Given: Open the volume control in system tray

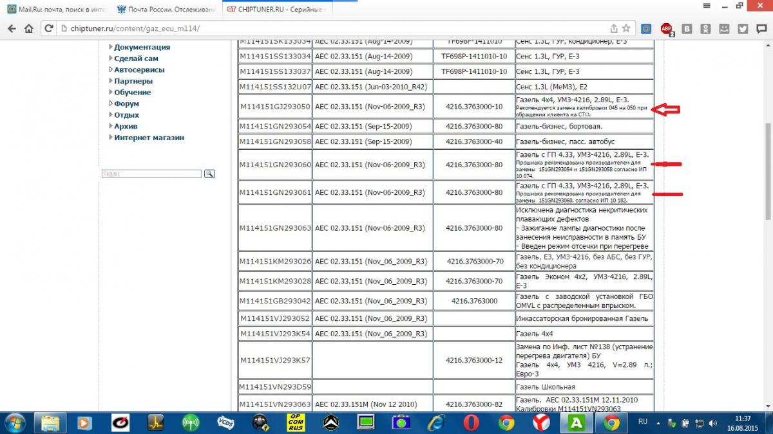Looking at the screenshot, I should (x=712, y=422).
